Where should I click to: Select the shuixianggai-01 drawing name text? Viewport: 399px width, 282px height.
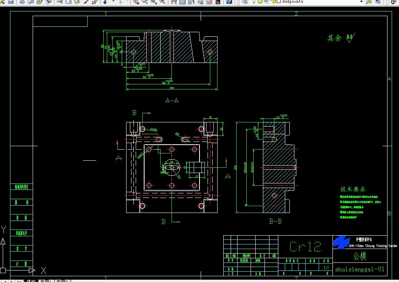359,269
